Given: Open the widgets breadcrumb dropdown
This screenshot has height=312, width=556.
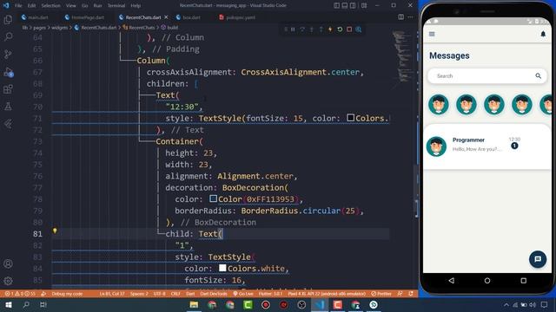Looking at the screenshot, I should point(60,28).
